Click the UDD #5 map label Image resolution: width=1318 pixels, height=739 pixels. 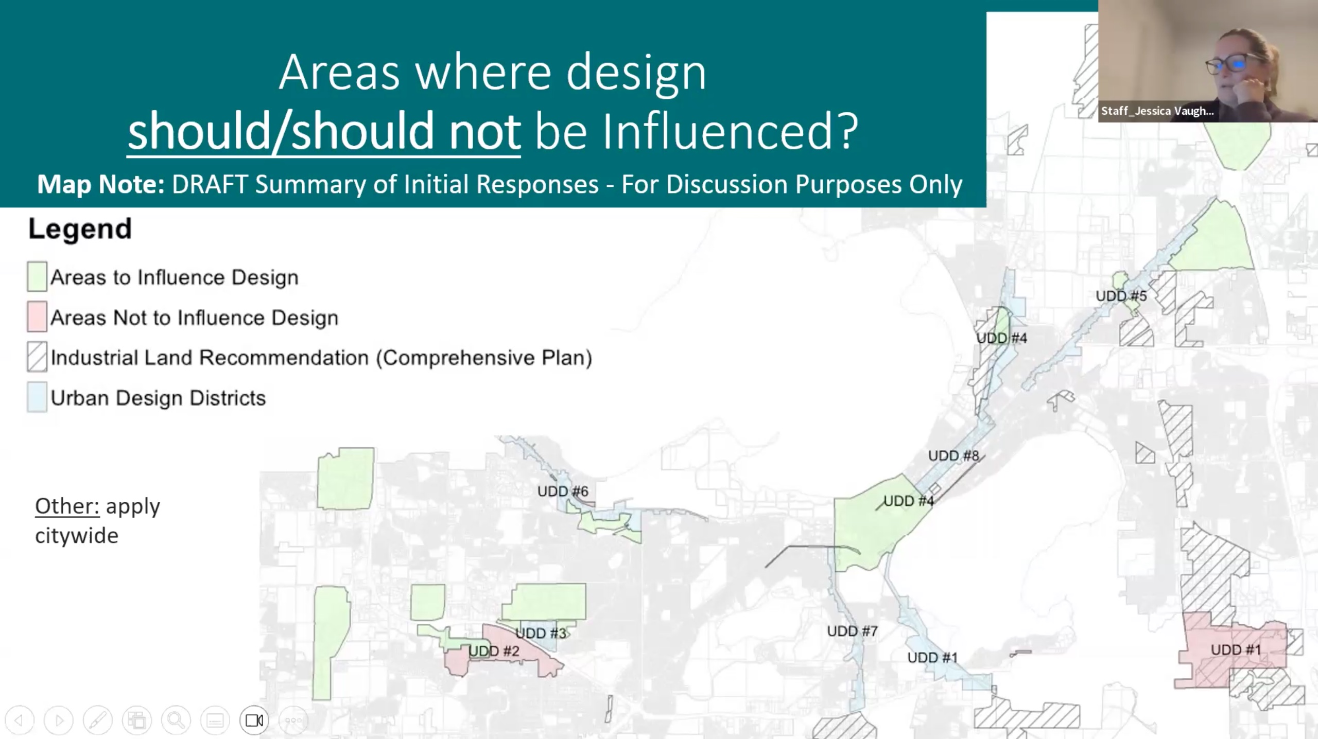click(1121, 296)
